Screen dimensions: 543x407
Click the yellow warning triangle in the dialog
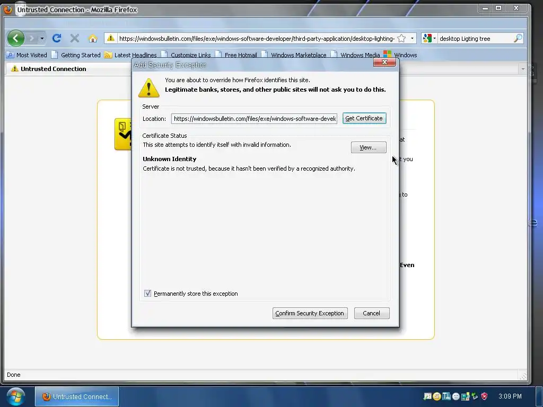point(148,88)
